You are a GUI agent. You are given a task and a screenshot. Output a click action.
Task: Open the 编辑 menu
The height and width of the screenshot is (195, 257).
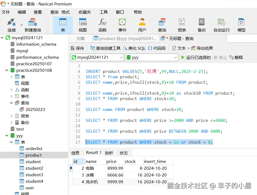(22, 12)
